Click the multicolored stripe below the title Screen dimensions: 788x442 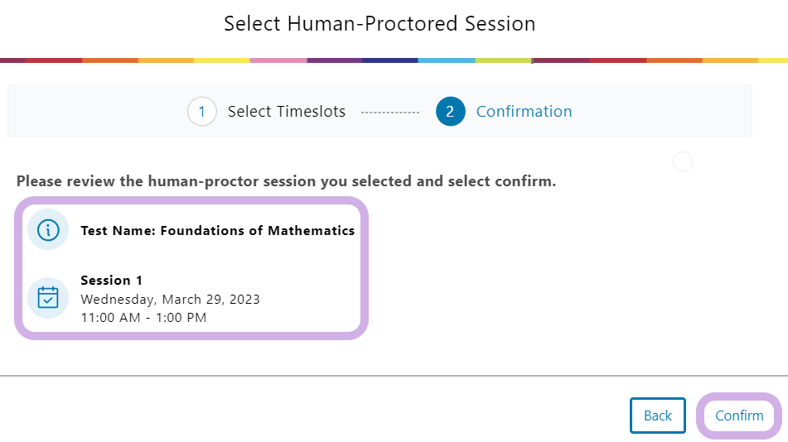pos(394,60)
